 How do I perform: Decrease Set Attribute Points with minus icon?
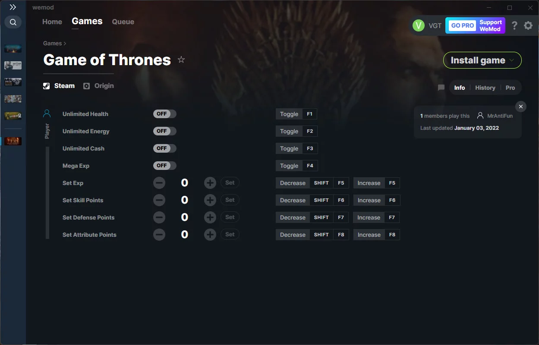(159, 235)
